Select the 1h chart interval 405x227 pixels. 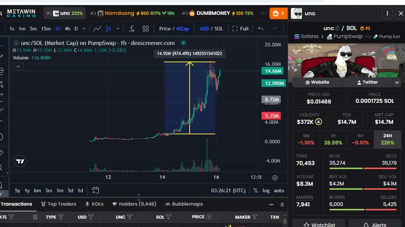point(58,29)
